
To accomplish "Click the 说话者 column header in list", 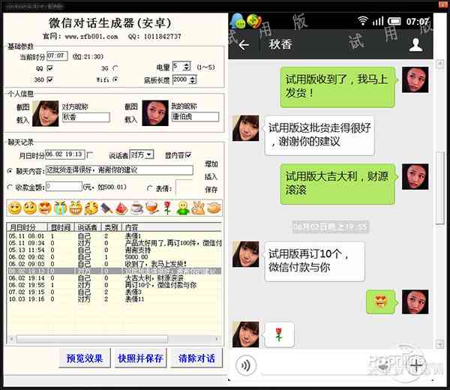I will (87, 227).
